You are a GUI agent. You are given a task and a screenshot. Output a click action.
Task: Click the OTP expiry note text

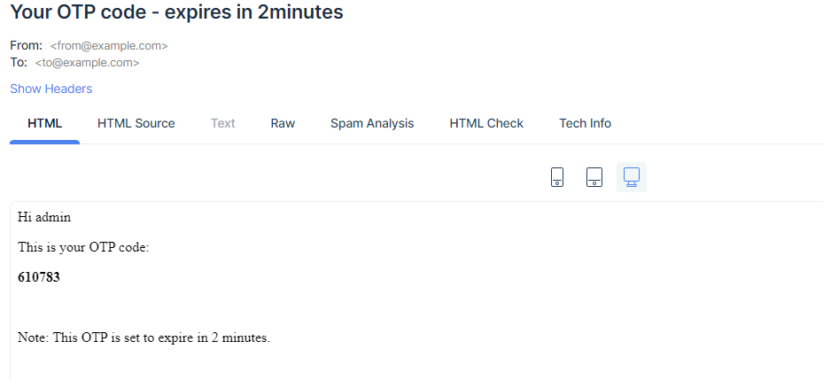pos(144,337)
